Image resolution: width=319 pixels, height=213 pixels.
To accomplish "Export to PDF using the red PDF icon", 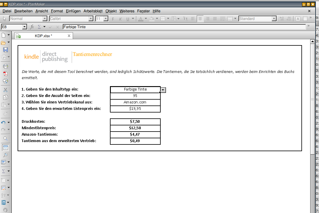I will (6, 74).
